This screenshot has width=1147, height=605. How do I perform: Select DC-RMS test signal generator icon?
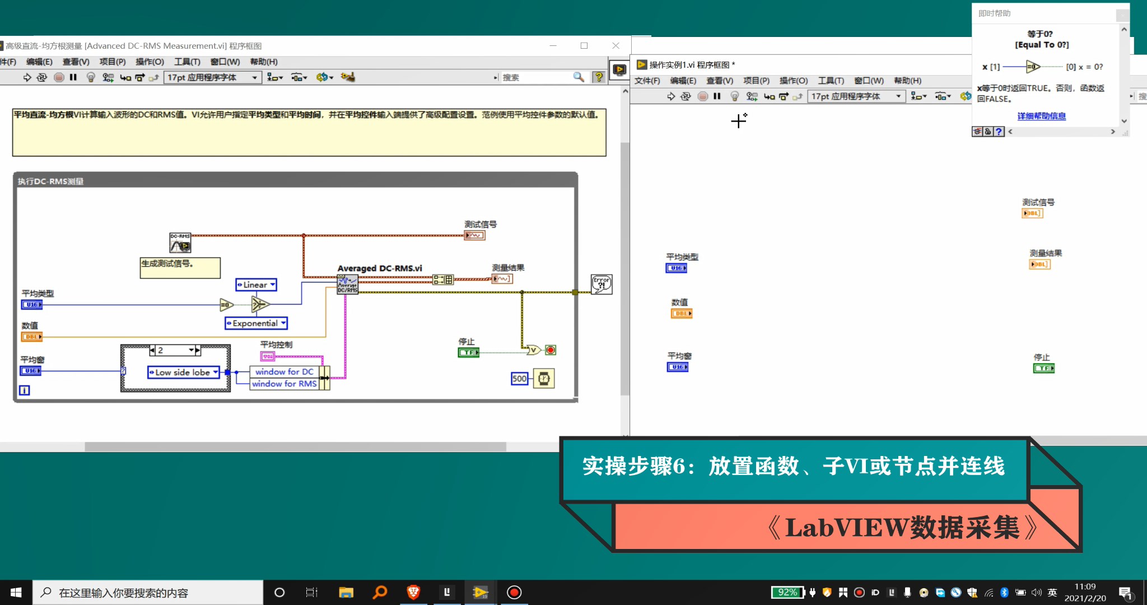[x=180, y=243]
